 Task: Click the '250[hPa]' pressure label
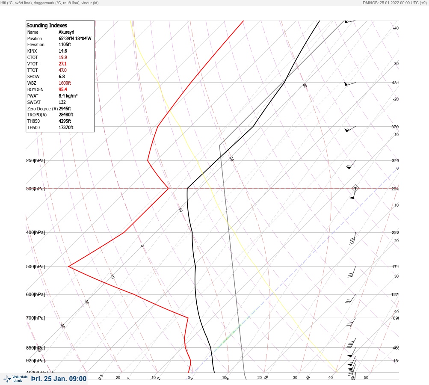click(36, 160)
